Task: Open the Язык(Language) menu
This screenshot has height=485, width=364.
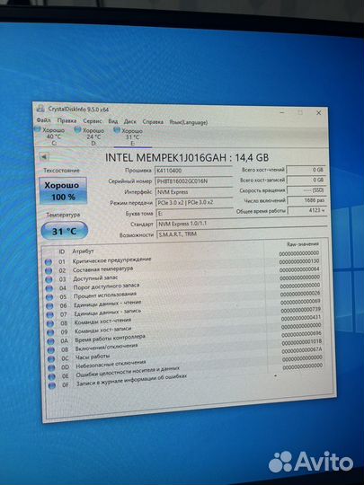Action: coord(188,122)
